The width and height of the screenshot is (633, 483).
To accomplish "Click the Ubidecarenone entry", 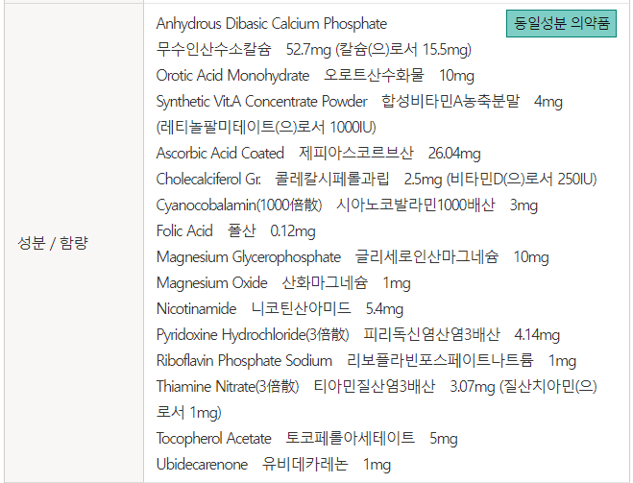I will [273, 464].
